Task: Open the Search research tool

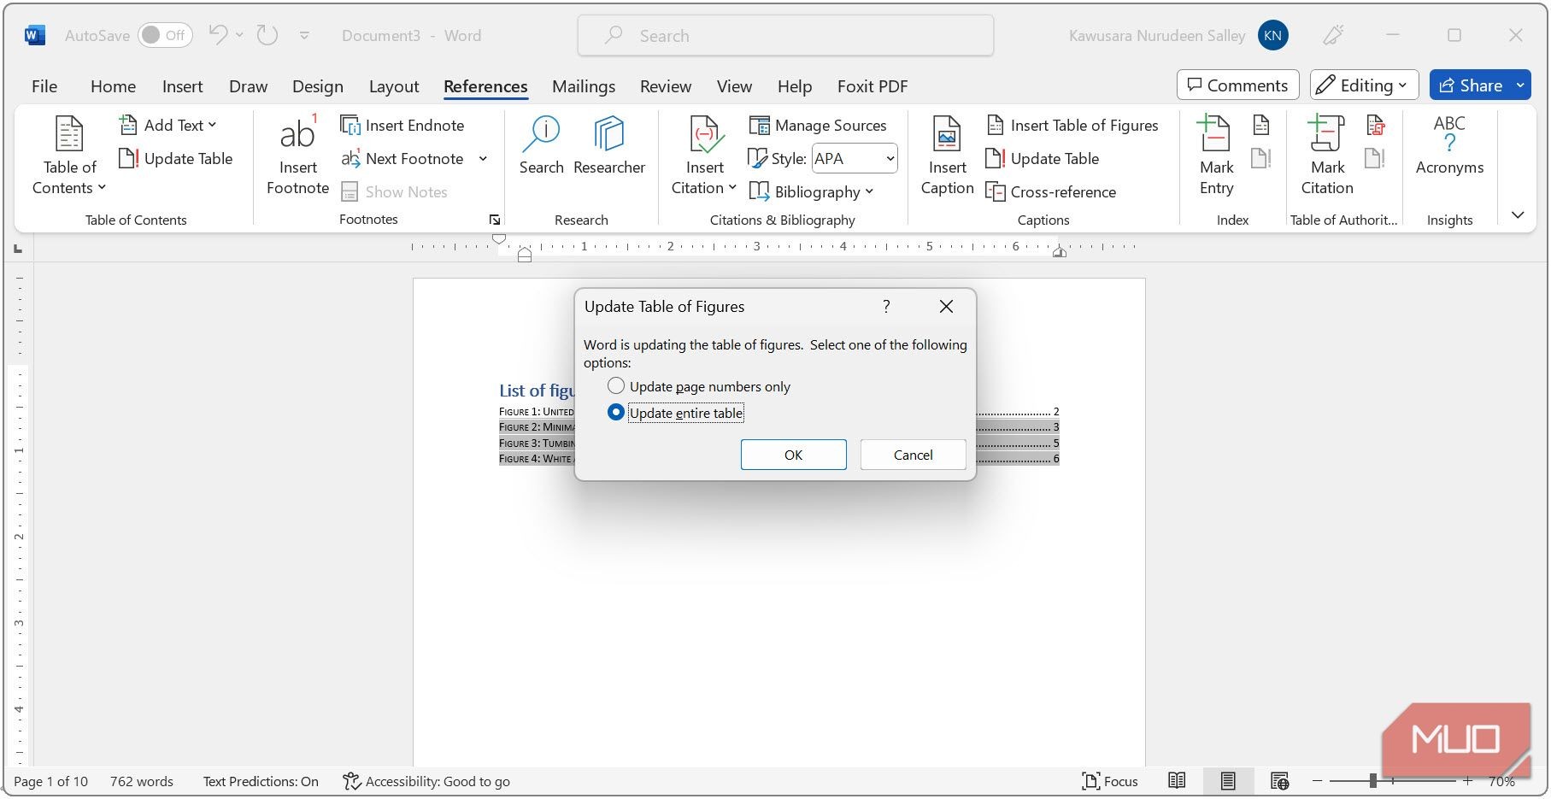Action: click(542, 145)
